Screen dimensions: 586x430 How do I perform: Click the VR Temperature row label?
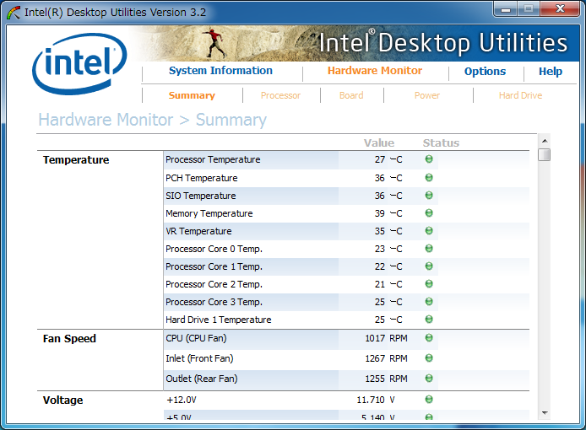198,231
